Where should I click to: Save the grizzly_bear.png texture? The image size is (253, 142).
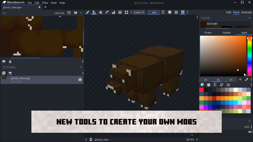(80, 80)
